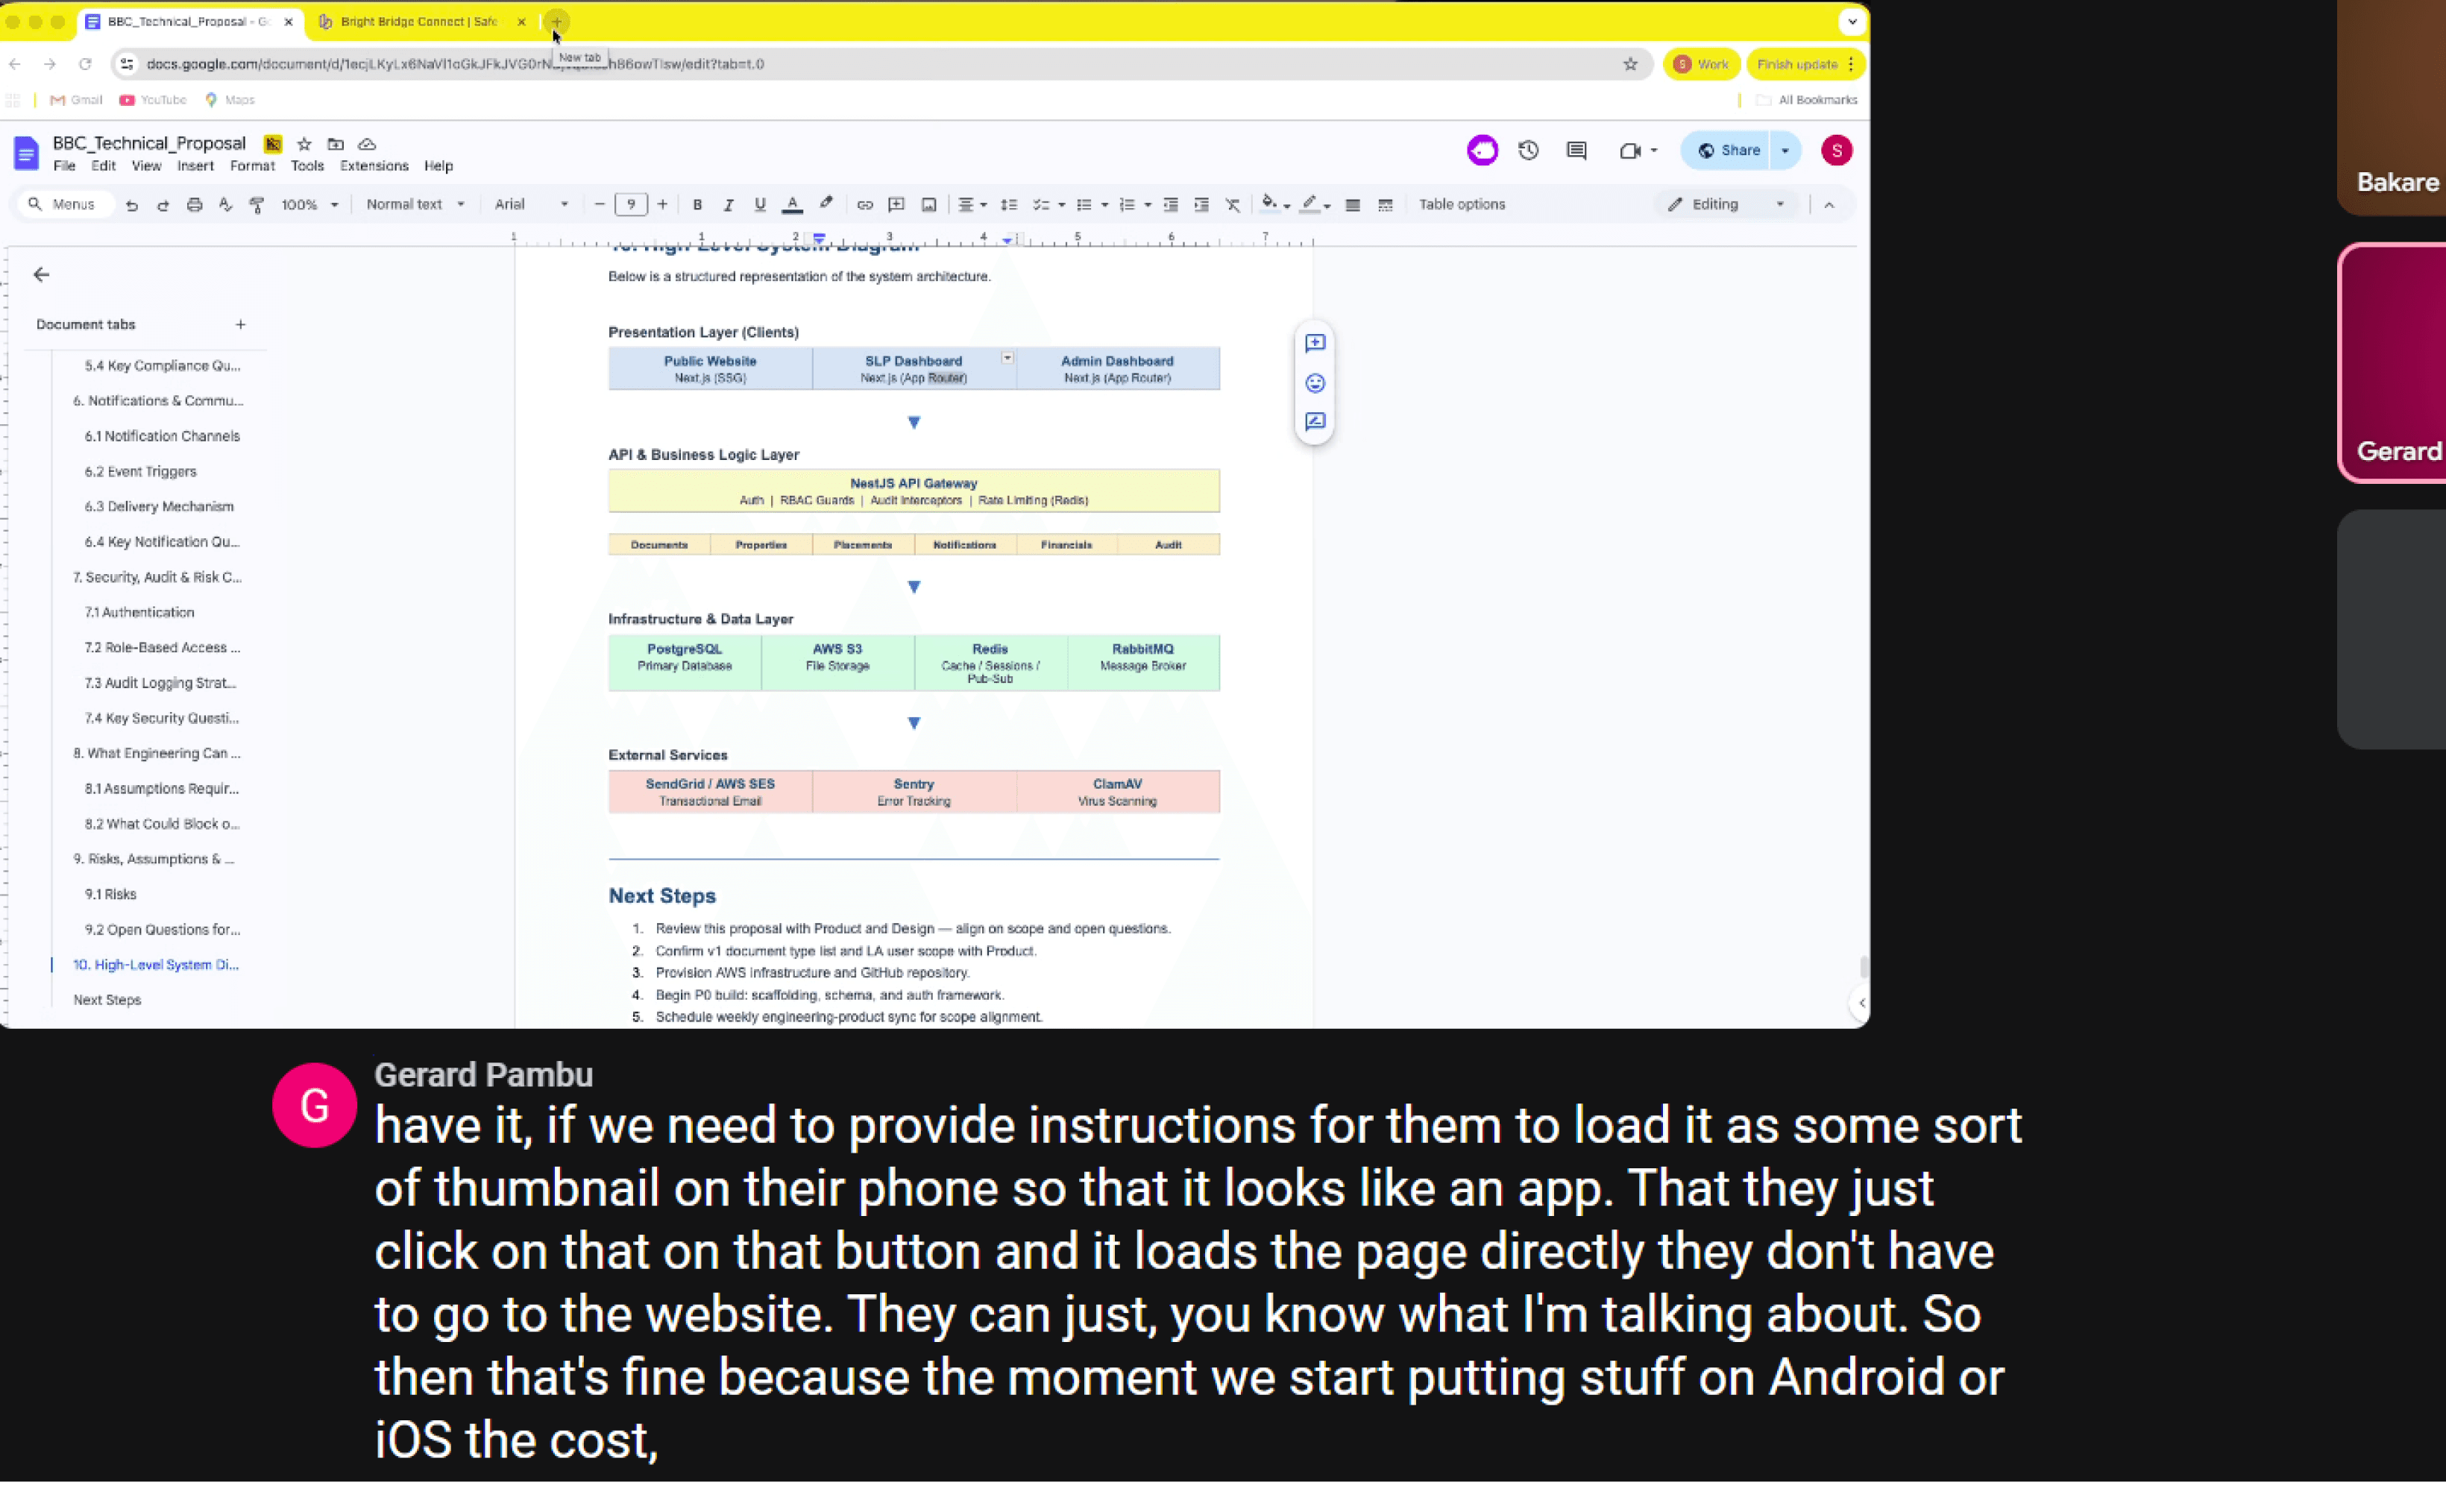Switch to Bright Bridge Connect browser tab
Image resolution: width=2446 pixels, height=1512 pixels.
[420, 22]
